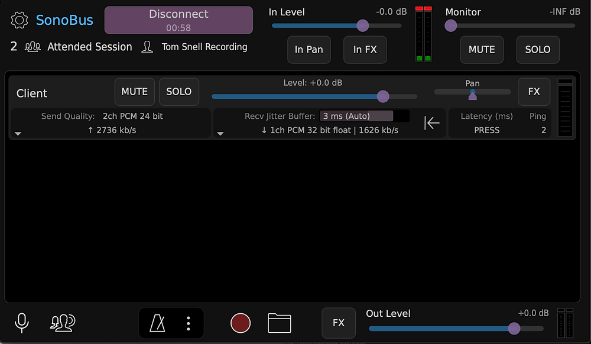Adjust the Monitor level slider

(x=510, y=25)
